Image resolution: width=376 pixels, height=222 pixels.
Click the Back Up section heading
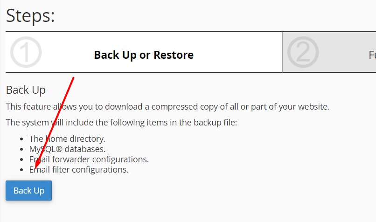[x=26, y=90]
